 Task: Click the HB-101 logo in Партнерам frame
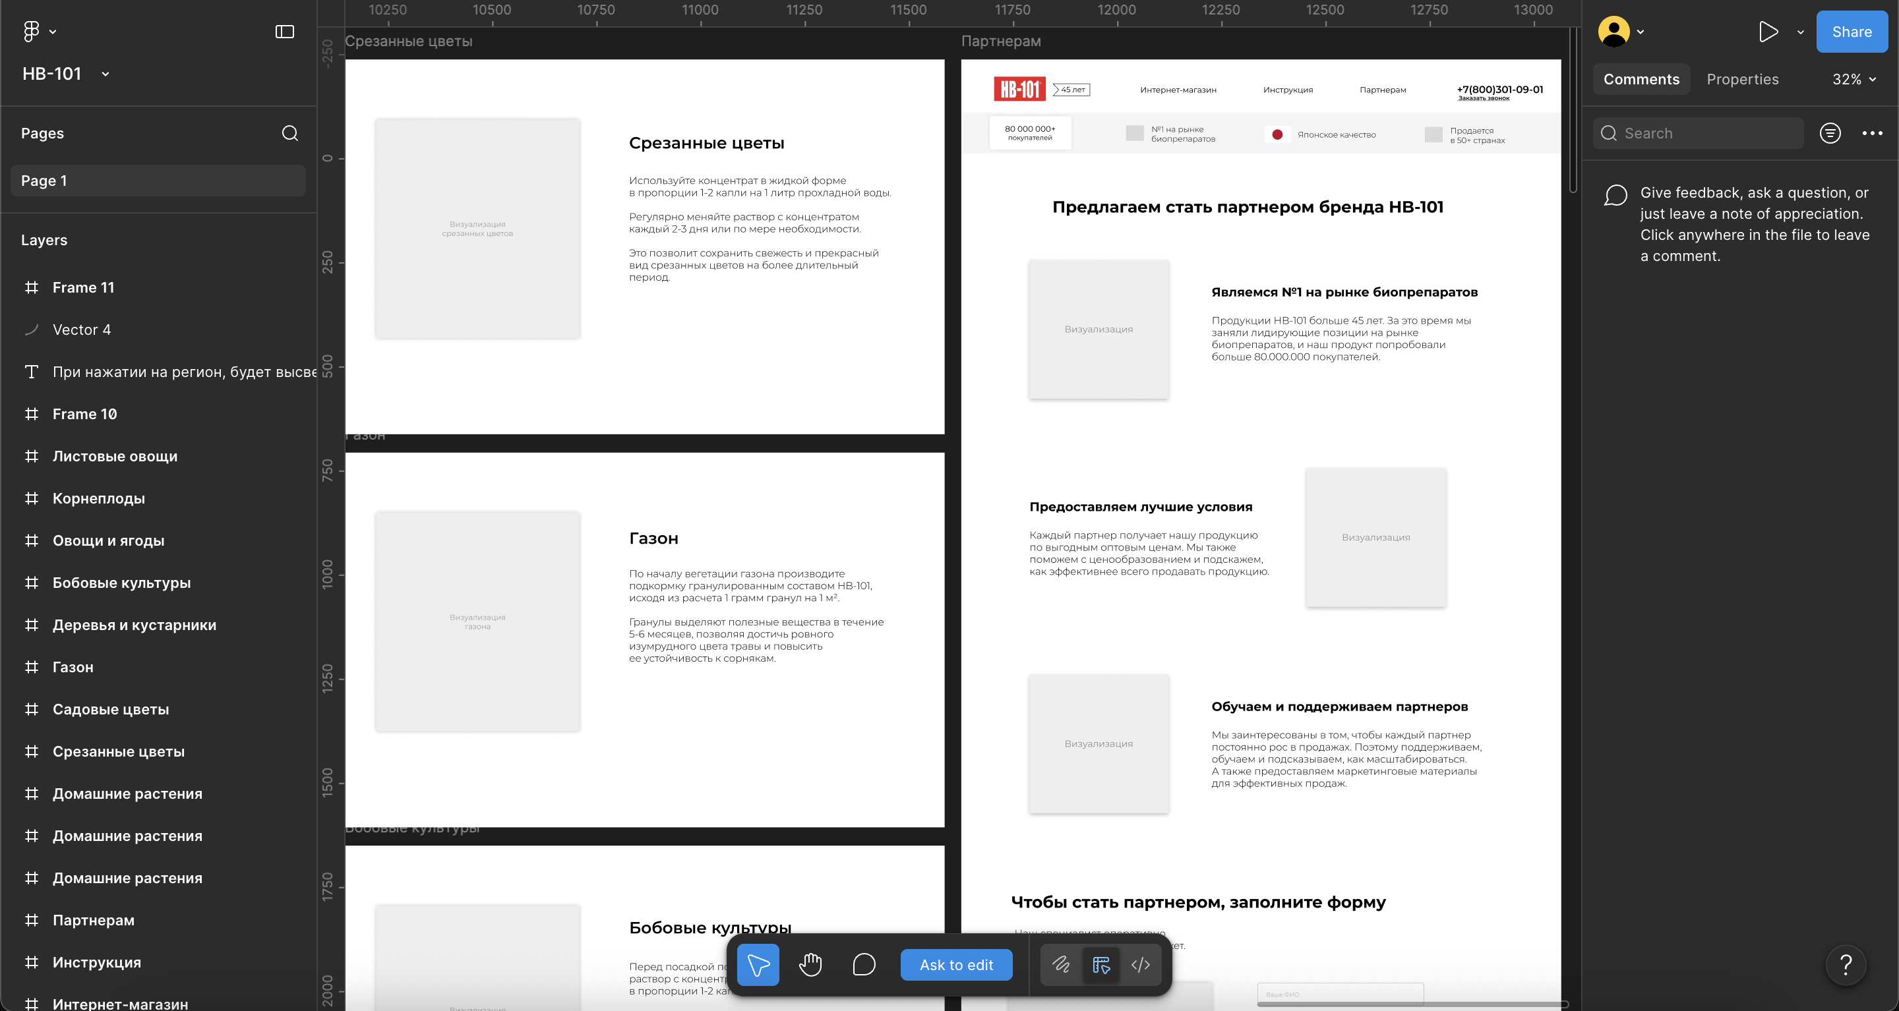(1019, 89)
